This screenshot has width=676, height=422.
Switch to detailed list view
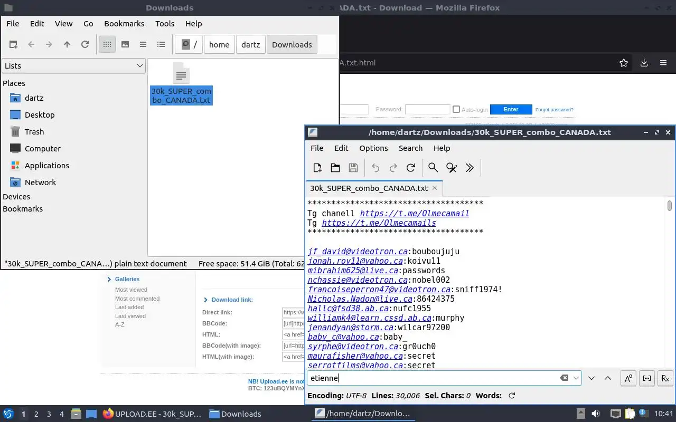click(161, 45)
